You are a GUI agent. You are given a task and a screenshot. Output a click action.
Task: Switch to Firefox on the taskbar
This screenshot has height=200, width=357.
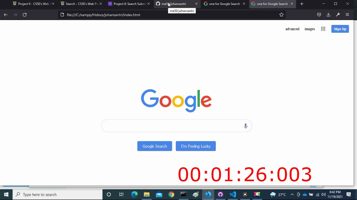point(208,194)
